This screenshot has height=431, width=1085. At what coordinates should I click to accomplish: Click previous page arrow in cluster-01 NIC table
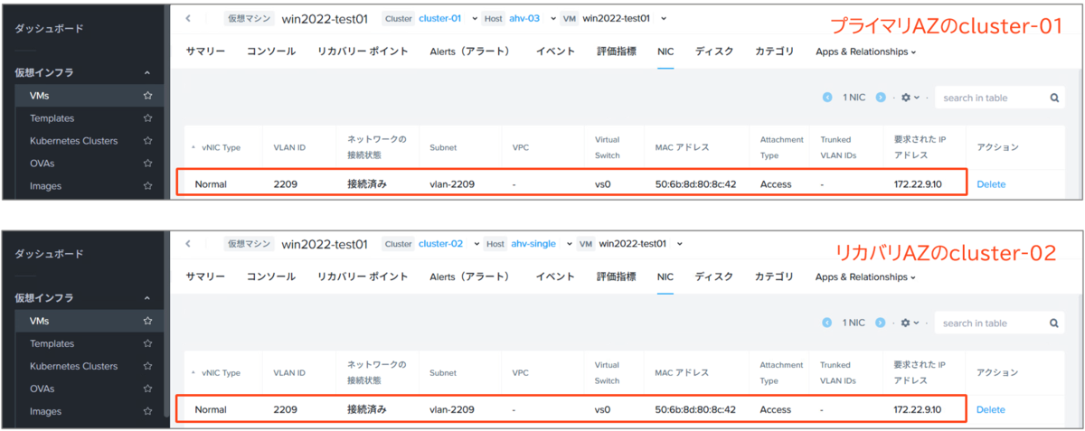[827, 98]
